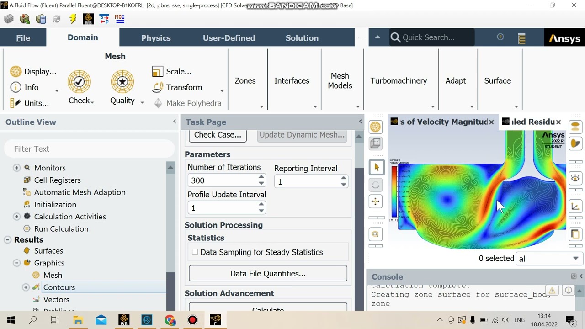Click the Outline View Filter Text field

click(x=89, y=149)
